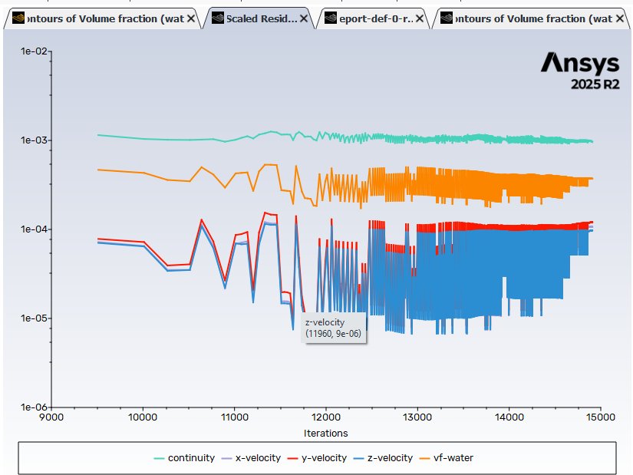Click the orange vf-water legend line
633x475 pixels.
tap(424, 458)
